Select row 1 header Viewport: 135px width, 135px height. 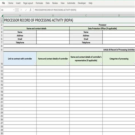pos(2,20)
